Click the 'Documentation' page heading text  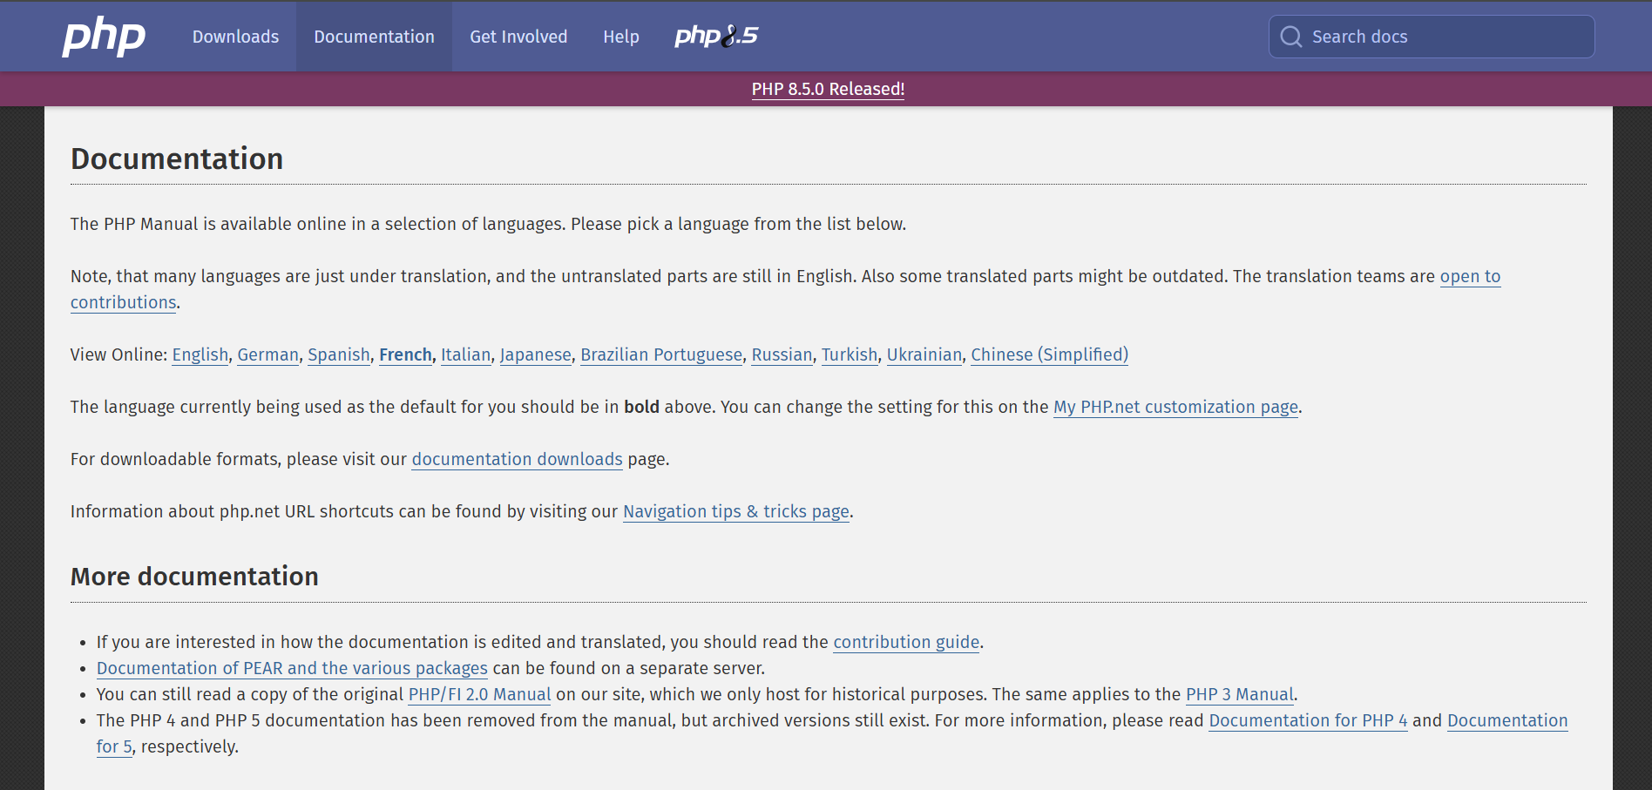(177, 159)
